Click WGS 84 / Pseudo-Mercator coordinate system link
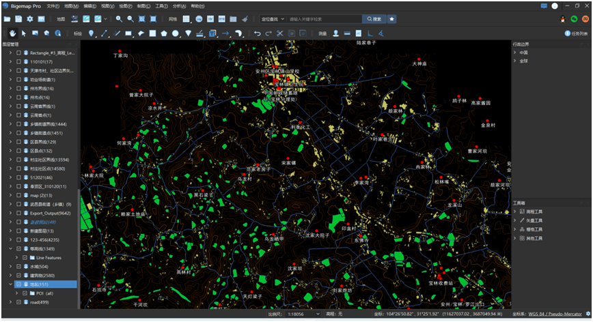593x322 pixels. point(555,314)
